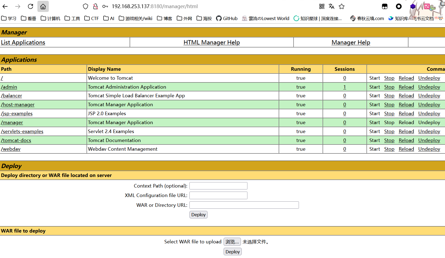Click the XML Configuration file URL field
The height and width of the screenshot is (258, 445).
tap(218, 195)
